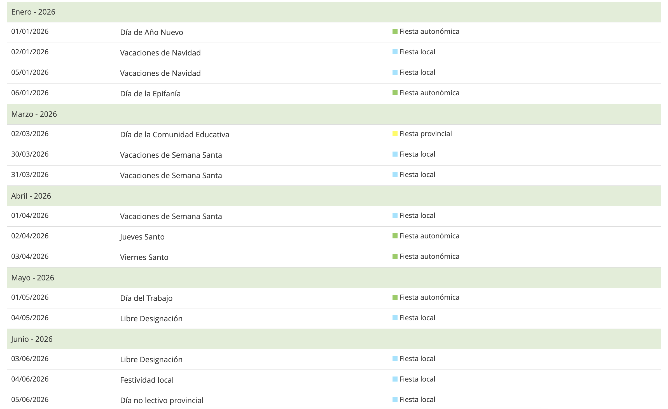The image size is (668, 409).
Task: Click green swatch on Día del Trabajo row
Action: click(x=395, y=298)
